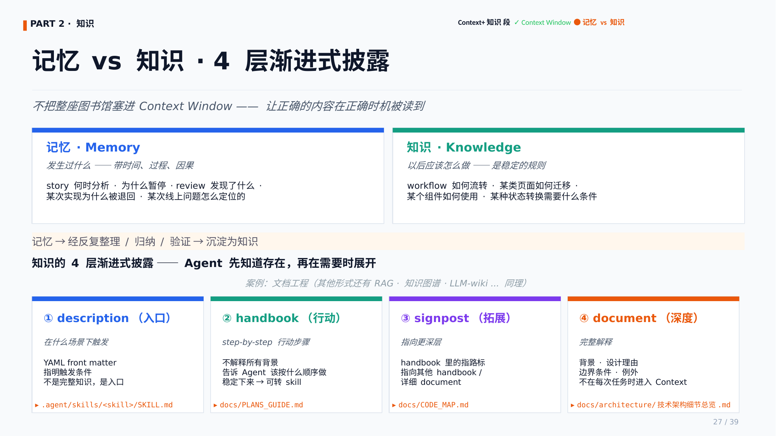Click the text 不在每次任务时进入 Context

tap(633, 382)
